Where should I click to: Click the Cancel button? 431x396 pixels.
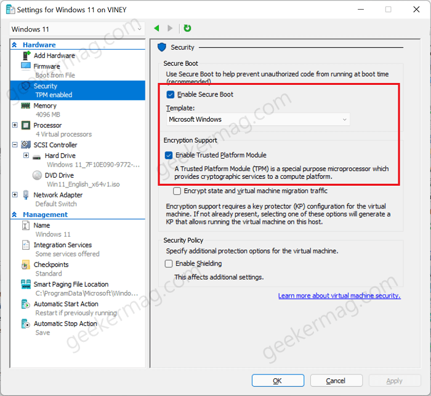[336, 381]
